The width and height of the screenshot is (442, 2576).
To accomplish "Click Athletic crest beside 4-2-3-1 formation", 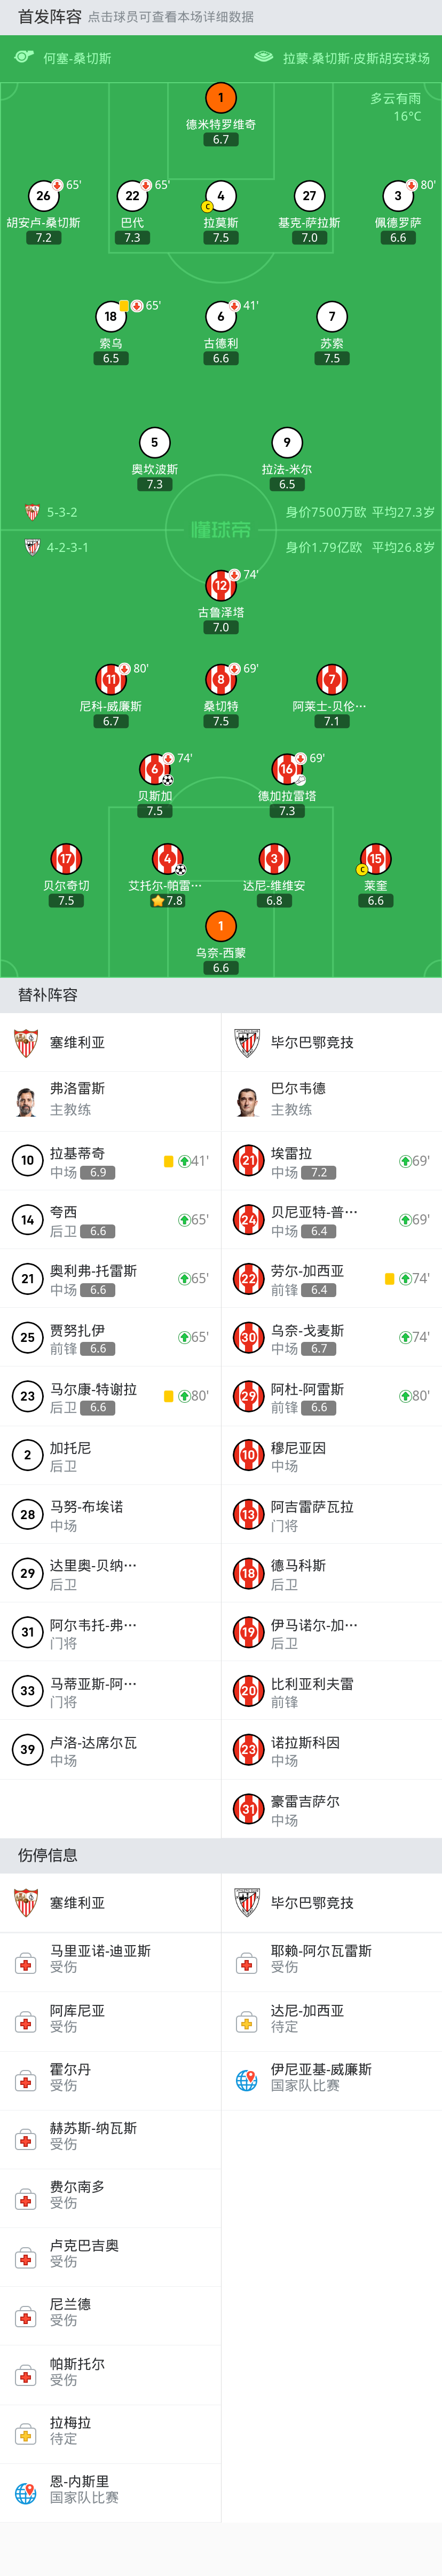I will (32, 547).
